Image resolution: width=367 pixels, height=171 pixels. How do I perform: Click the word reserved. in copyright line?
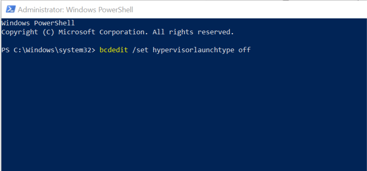(x=215, y=32)
